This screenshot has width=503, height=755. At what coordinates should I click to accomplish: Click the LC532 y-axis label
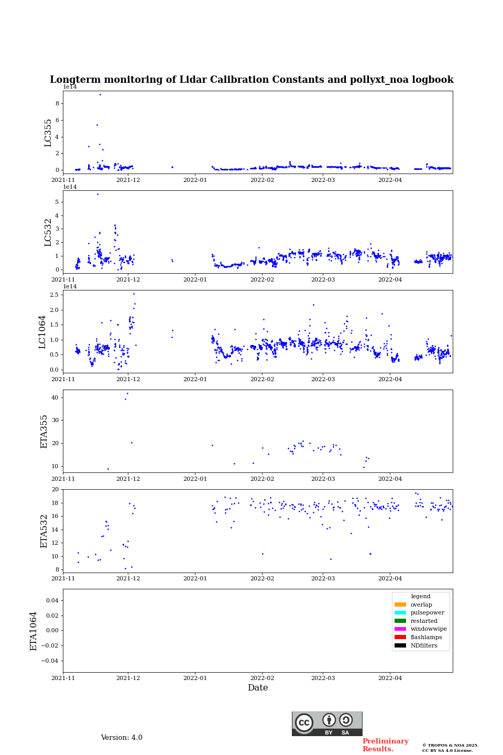point(48,232)
